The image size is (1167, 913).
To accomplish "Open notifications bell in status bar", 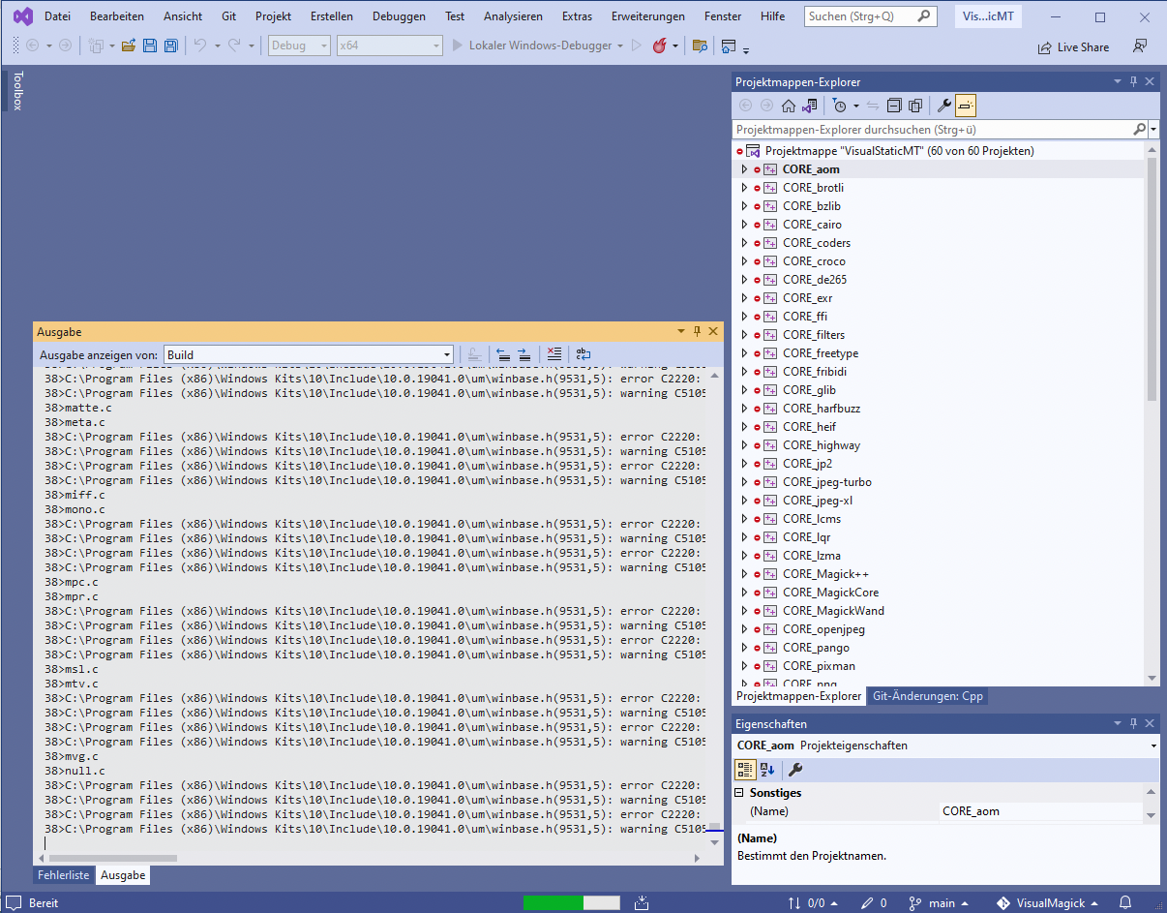I will pos(1125,902).
